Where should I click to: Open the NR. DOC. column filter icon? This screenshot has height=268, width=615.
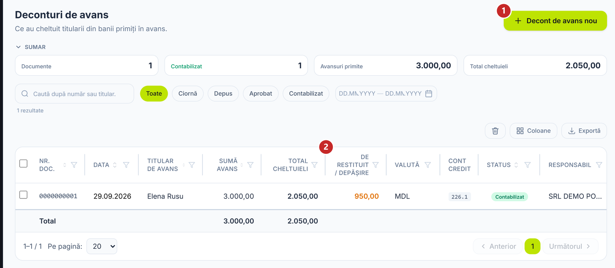coord(74,165)
